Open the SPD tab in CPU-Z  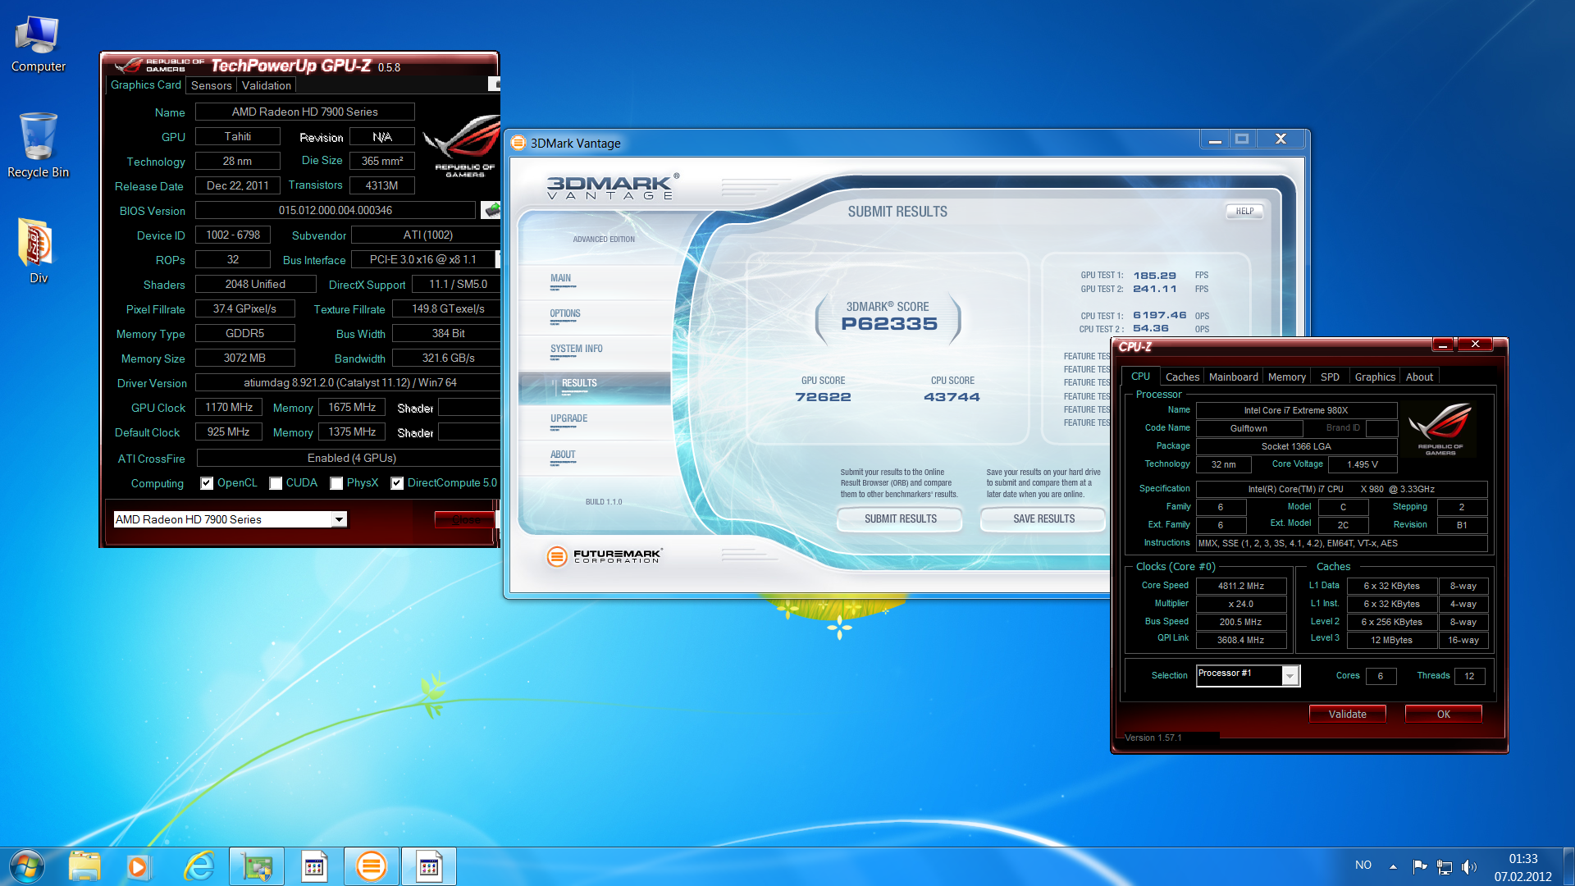coord(1330,377)
